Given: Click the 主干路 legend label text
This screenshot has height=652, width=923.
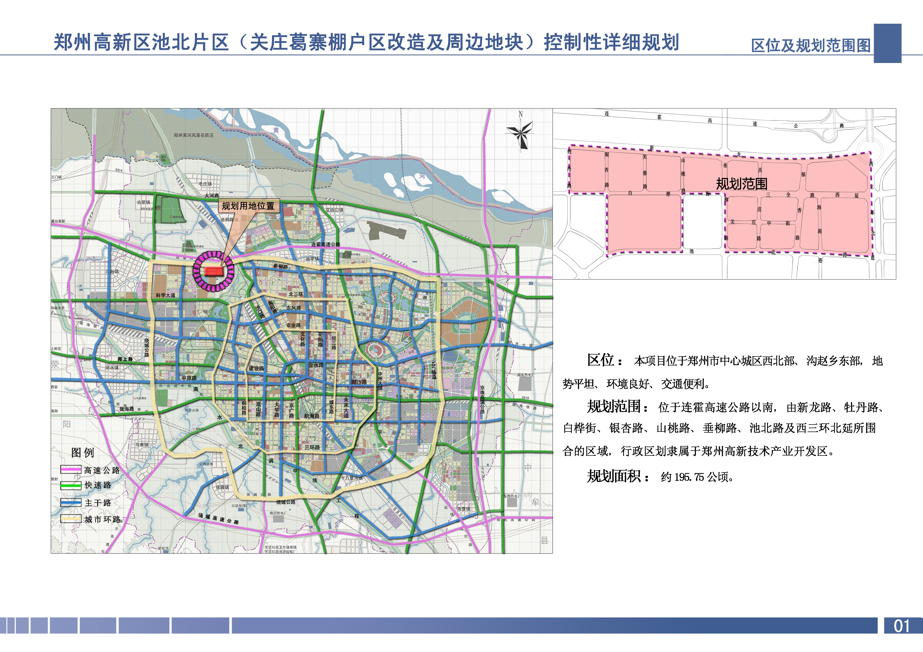Looking at the screenshot, I should pyautogui.click(x=98, y=503).
